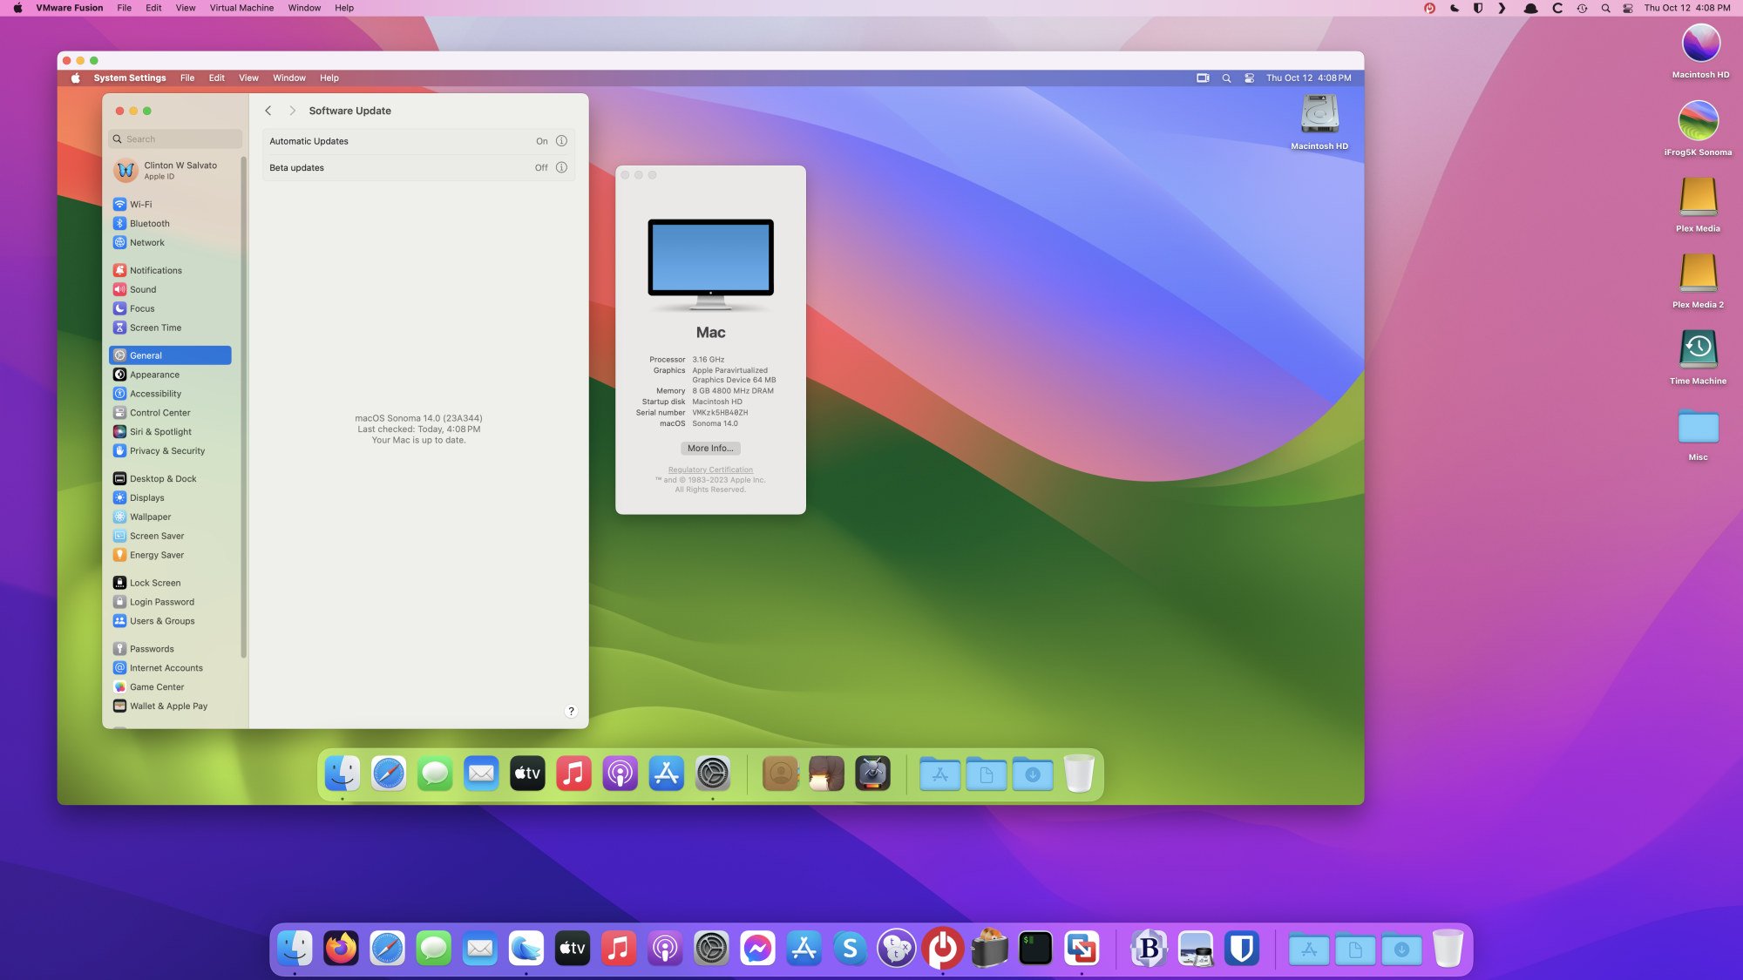Open Bluetooth settings in sidebar
Screen dimensions: 1743x980
(x=170, y=223)
